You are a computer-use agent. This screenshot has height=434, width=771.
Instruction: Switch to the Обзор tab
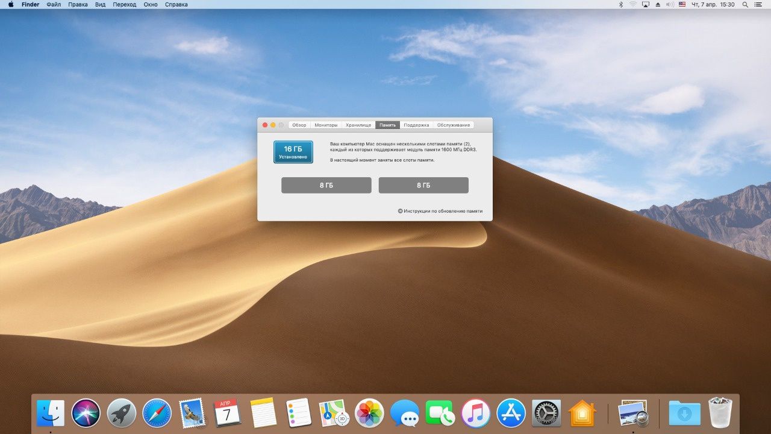(299, 125)
